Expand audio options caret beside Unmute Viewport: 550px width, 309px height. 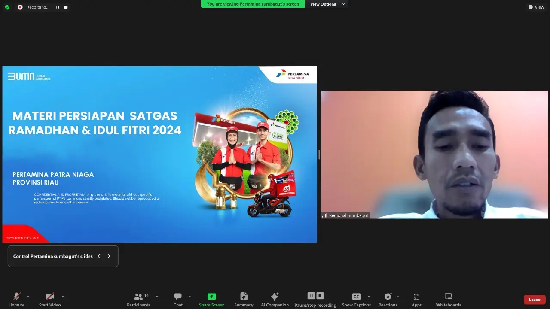[x=28, y=297]
